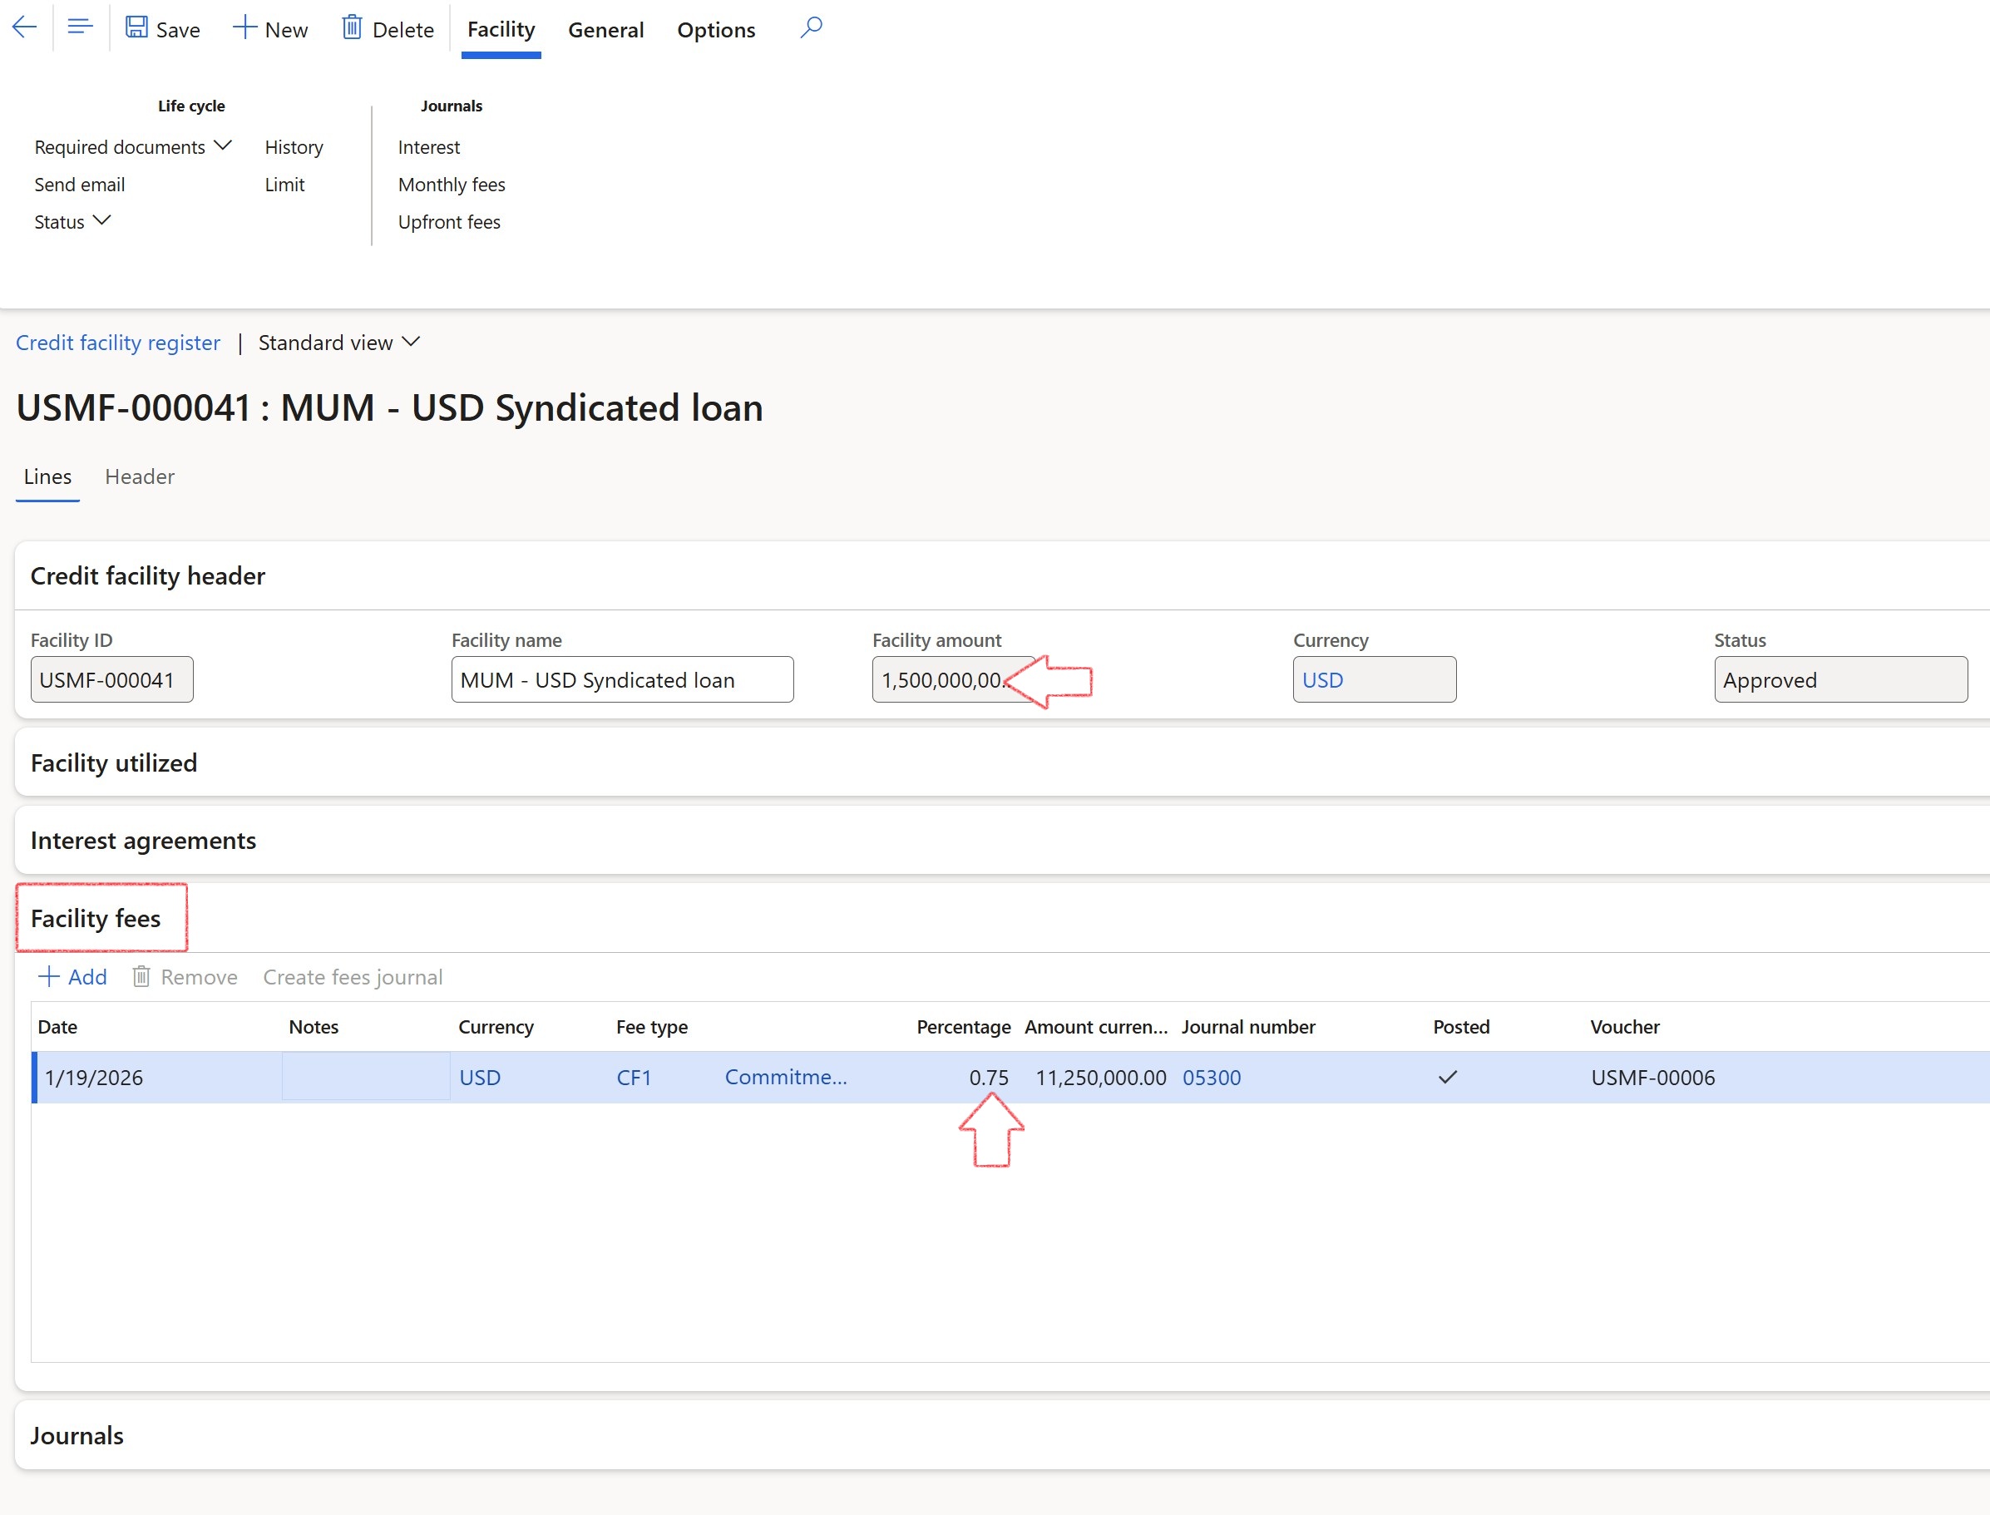Expand the Journals section at the bottom
The height and width of the screenshot is (1515, 1990).
coord(77,1434)
